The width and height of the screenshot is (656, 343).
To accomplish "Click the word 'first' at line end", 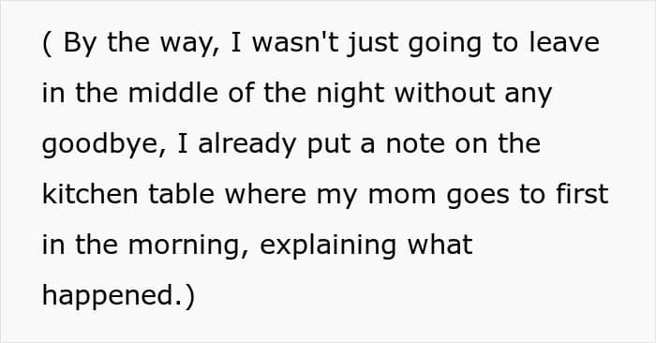I will click(x=582, y=194).
